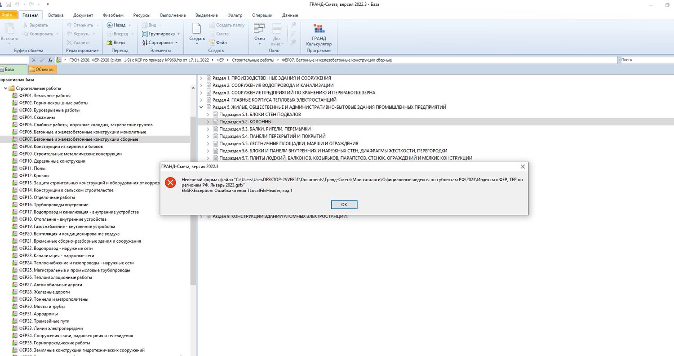674x356 pixels.
Task: Cut selection with the Вырезать button
Action: 35,25
